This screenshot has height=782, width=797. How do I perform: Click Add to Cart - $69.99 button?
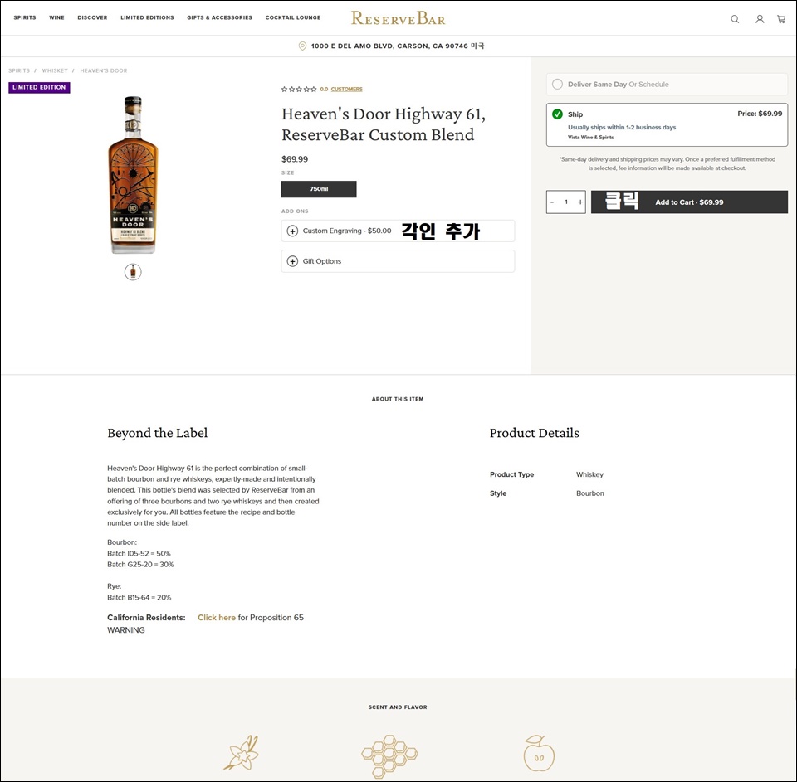(x=689, y=202)
